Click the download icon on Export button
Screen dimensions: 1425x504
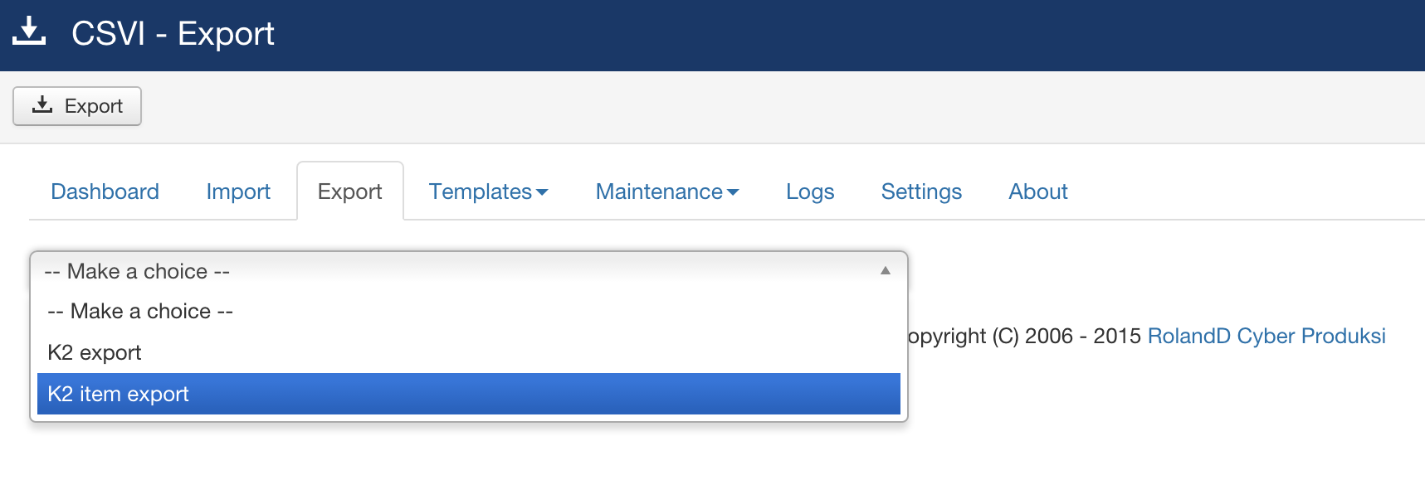pos(42,104)
